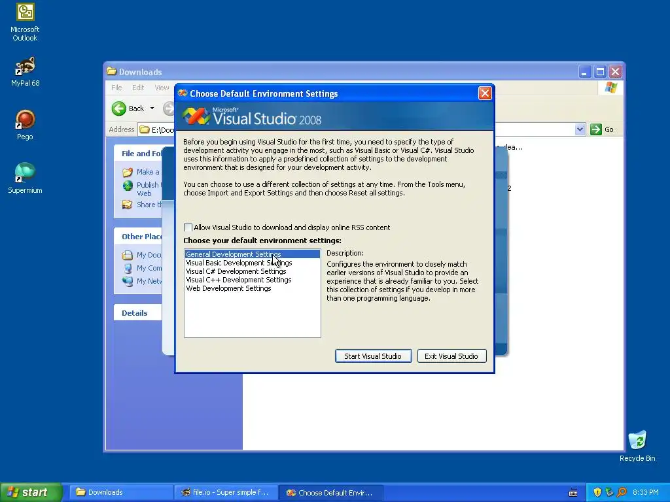Minimize the Downloads window
The width and height of the screenshot is (670, 502).
(584, 72)
